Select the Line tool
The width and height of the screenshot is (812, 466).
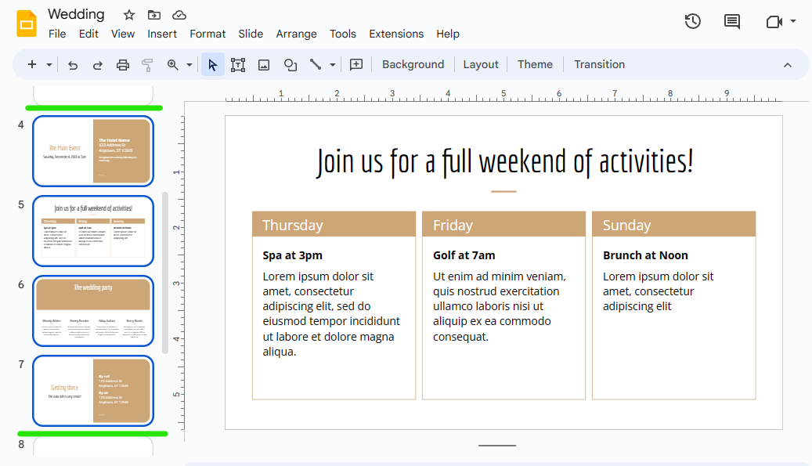pos(317,64)
